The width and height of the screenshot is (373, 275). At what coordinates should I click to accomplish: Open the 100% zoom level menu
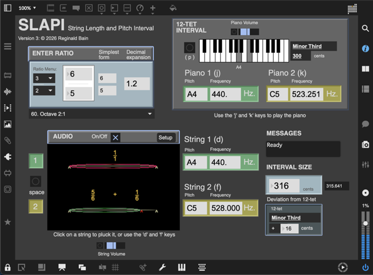(26, 8)
